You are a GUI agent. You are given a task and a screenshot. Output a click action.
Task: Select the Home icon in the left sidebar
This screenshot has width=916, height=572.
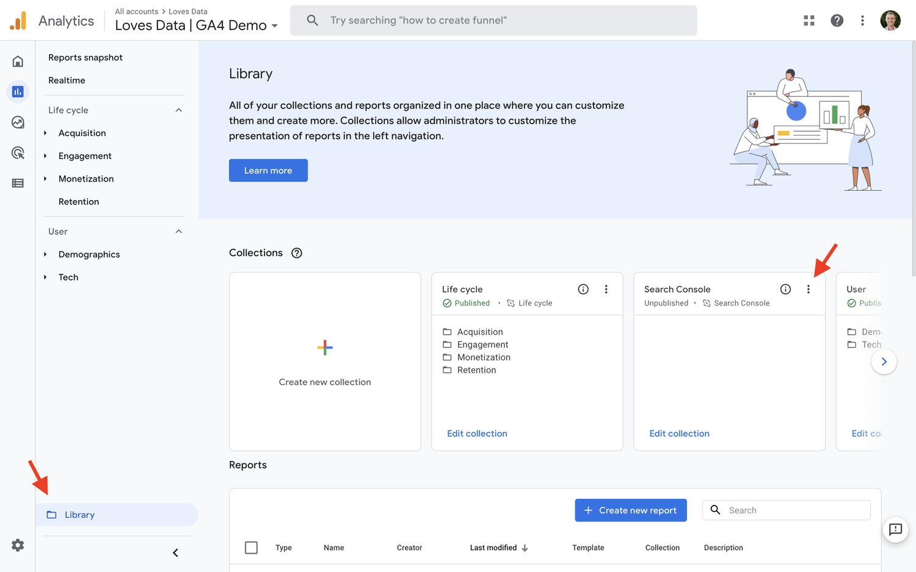(x=18, y=61)
